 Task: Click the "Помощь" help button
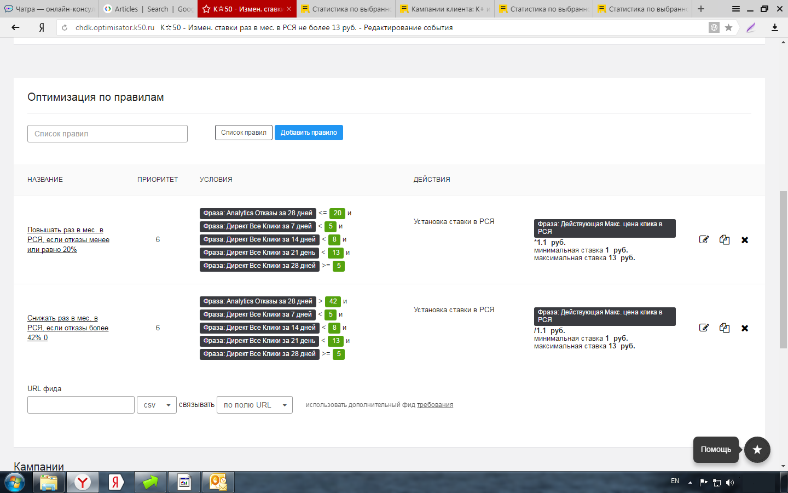coord(716,449)
